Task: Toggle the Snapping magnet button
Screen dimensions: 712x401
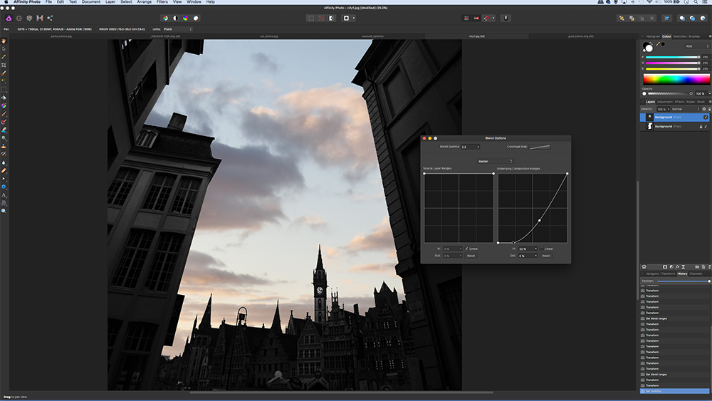Action: 486,19
